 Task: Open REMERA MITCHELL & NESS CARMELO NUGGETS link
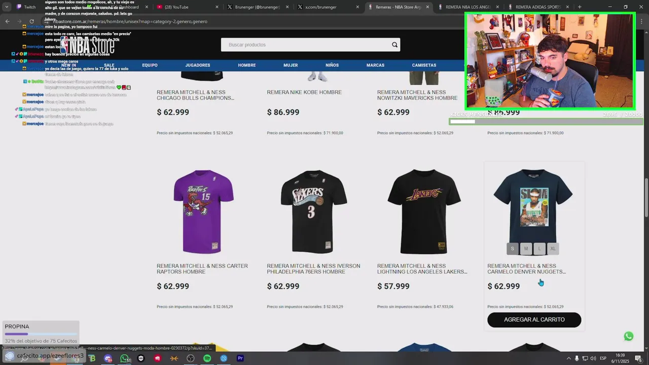pyautogui.click(x=526, y=269)
